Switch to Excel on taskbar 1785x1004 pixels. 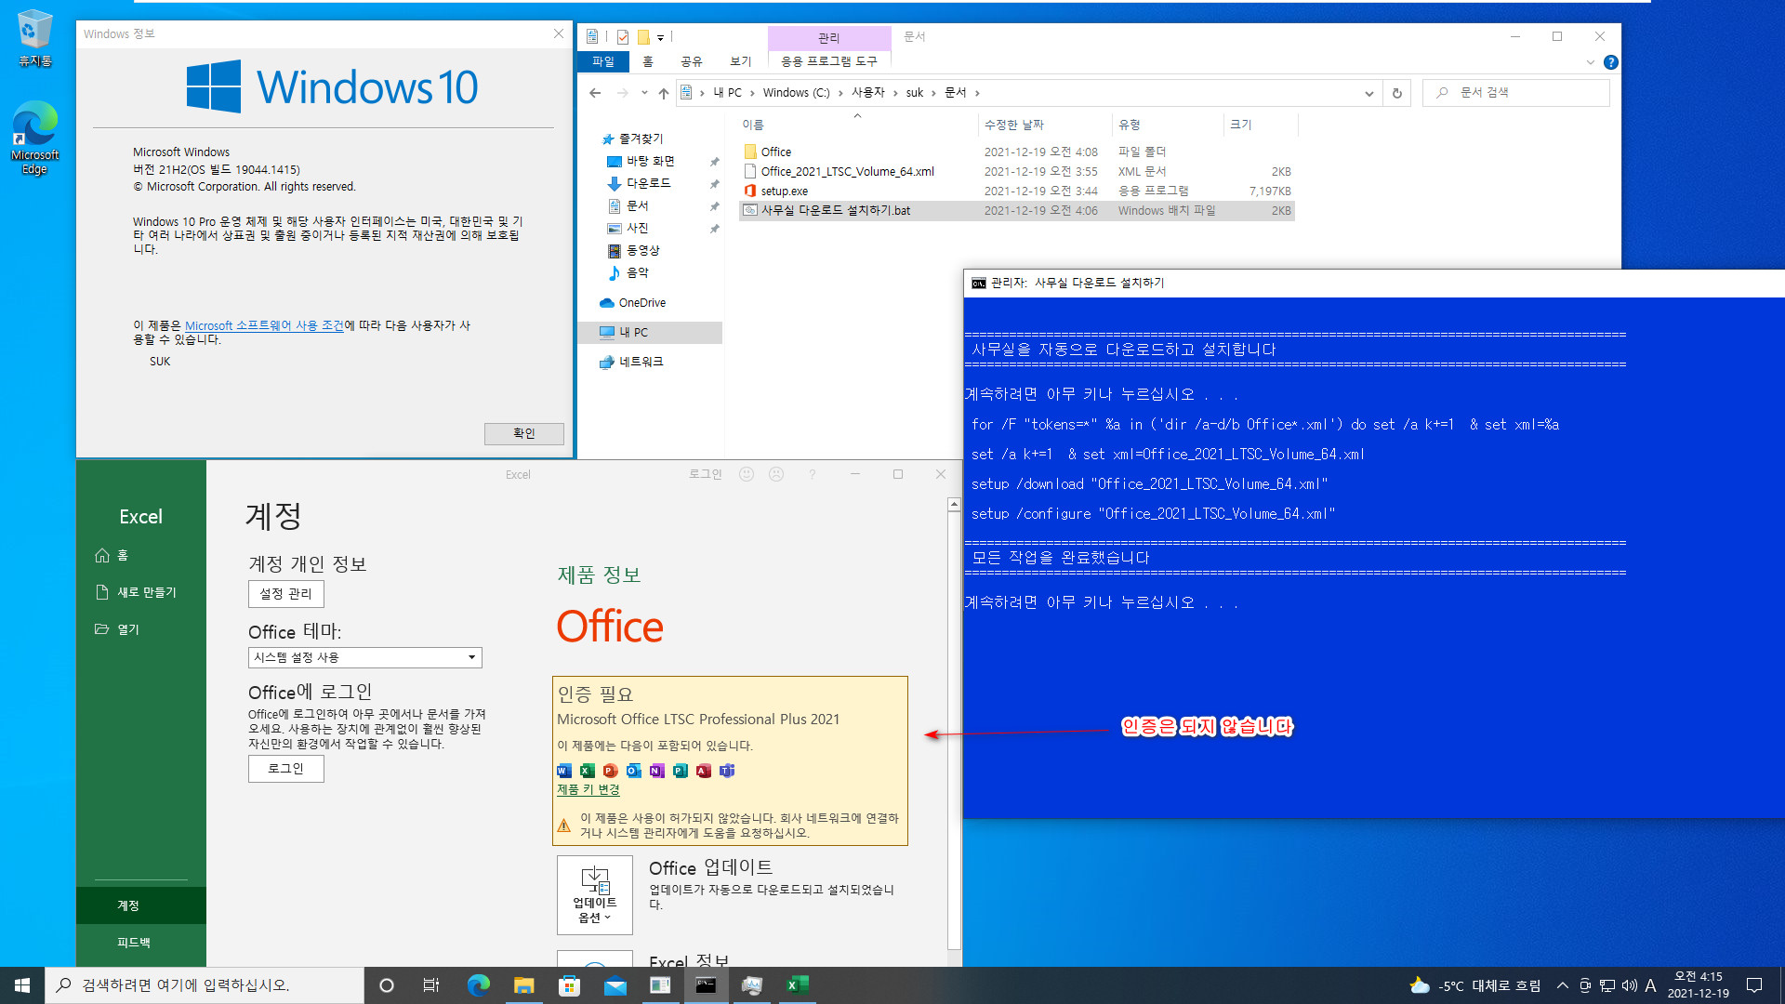pos(797,985)
